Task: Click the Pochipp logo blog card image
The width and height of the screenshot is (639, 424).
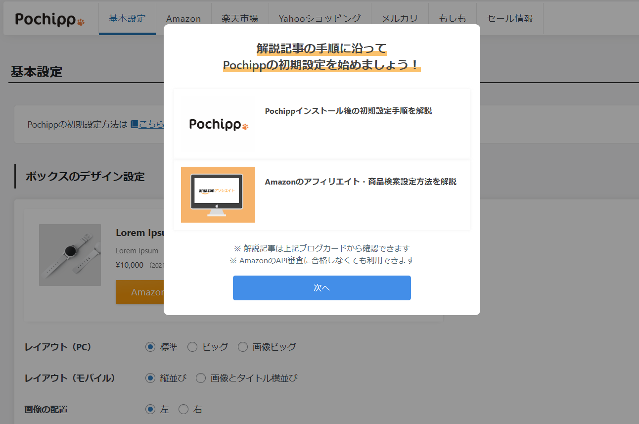Action: [x=218, y=124]
